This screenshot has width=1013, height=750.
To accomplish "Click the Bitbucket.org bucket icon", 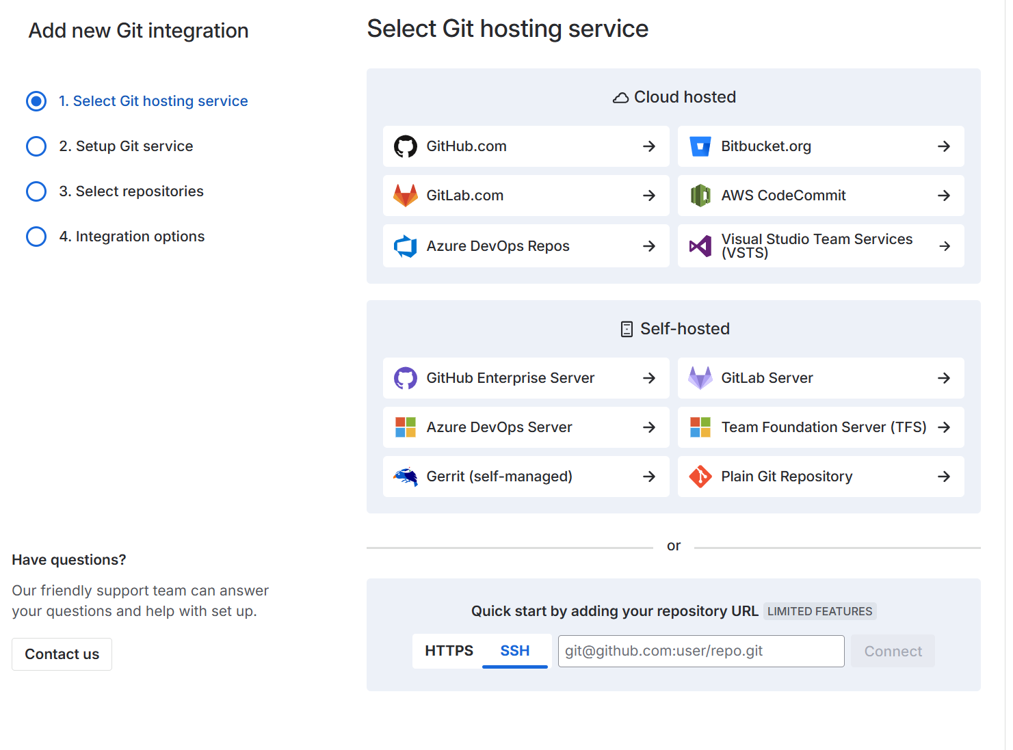I will (700, 146).
